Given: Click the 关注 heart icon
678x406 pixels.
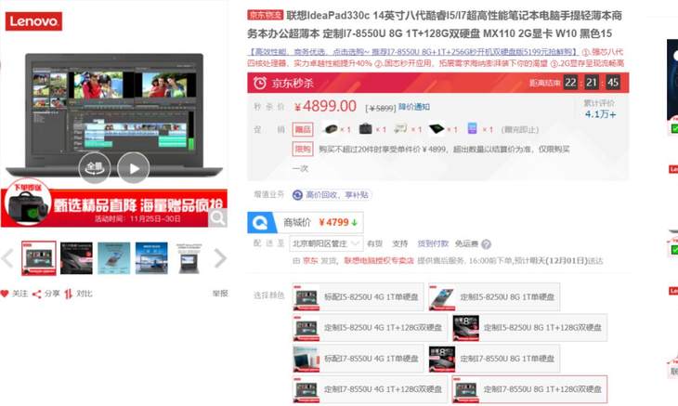Looking at the screenshot, I should pyautogui.click(x=5, y=294).
